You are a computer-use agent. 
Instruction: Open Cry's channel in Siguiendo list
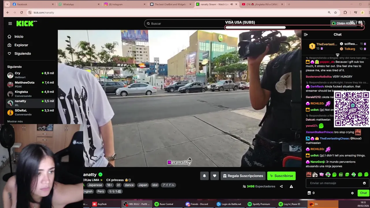(31, 75)
